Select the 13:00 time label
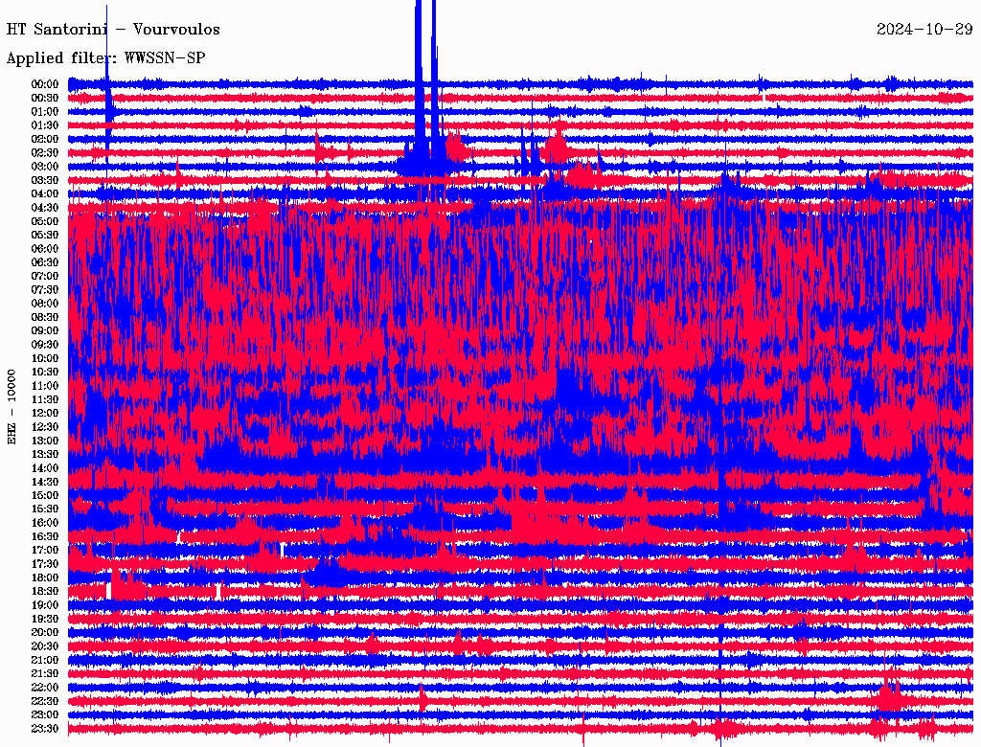The height and width of the screenshot is (747, 981). [44, 441]
